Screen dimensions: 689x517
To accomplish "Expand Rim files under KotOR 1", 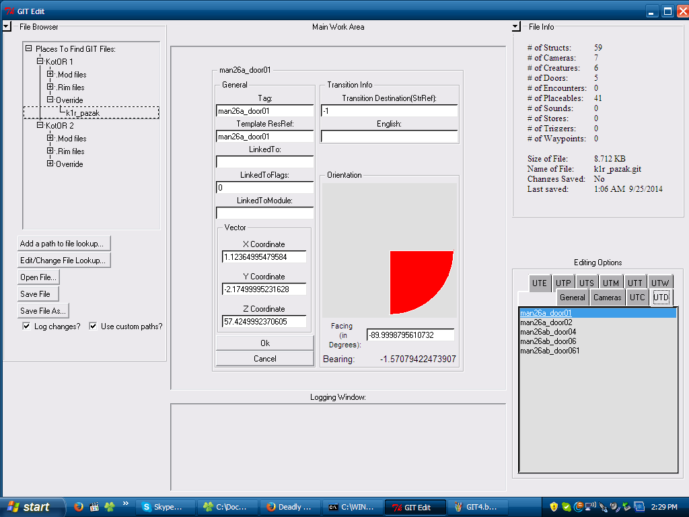I will click(50, 87).
